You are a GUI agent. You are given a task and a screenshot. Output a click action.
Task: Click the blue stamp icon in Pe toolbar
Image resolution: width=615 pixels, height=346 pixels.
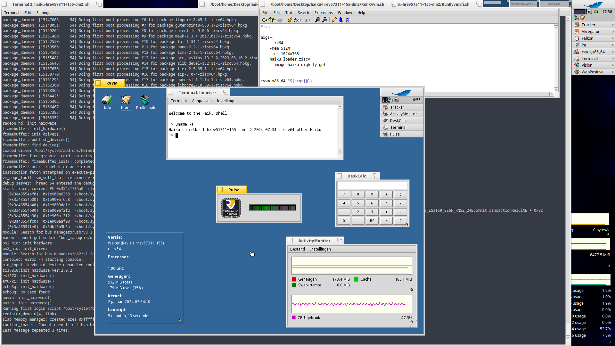tap(341, 20)
